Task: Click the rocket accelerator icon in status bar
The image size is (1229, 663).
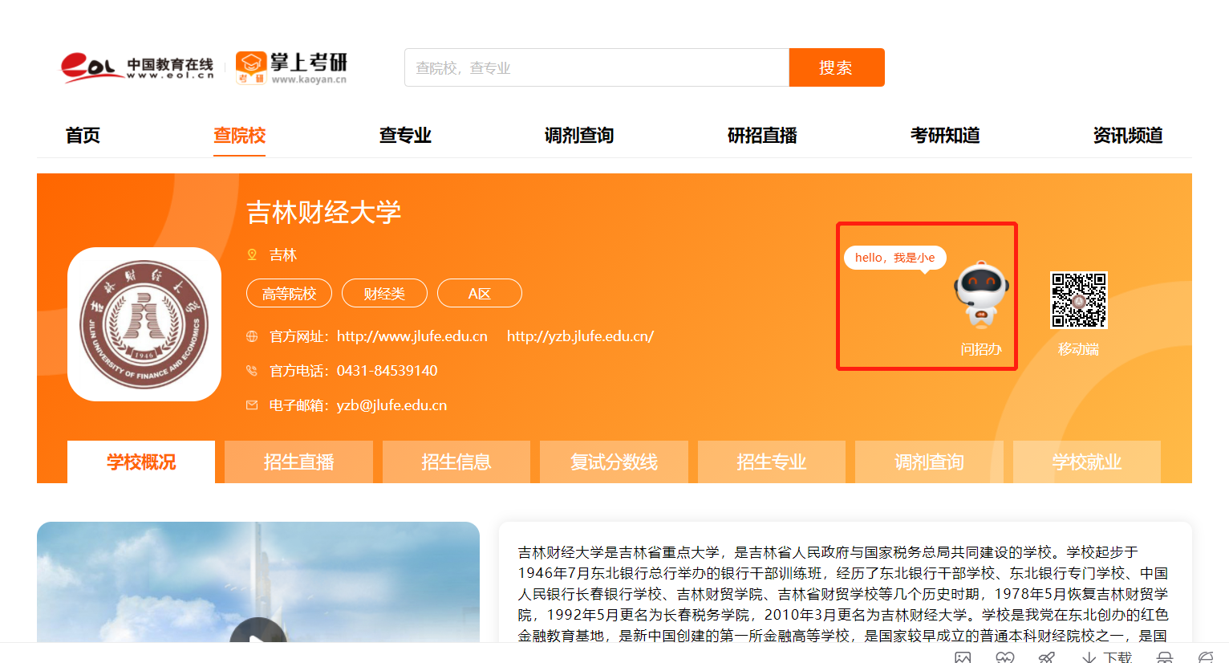Action: coord(1046,657)
